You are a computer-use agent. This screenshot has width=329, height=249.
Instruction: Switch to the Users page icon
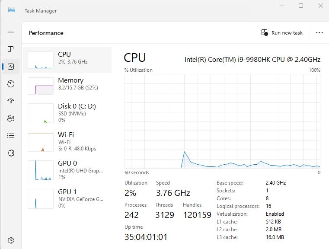(11, 118)
